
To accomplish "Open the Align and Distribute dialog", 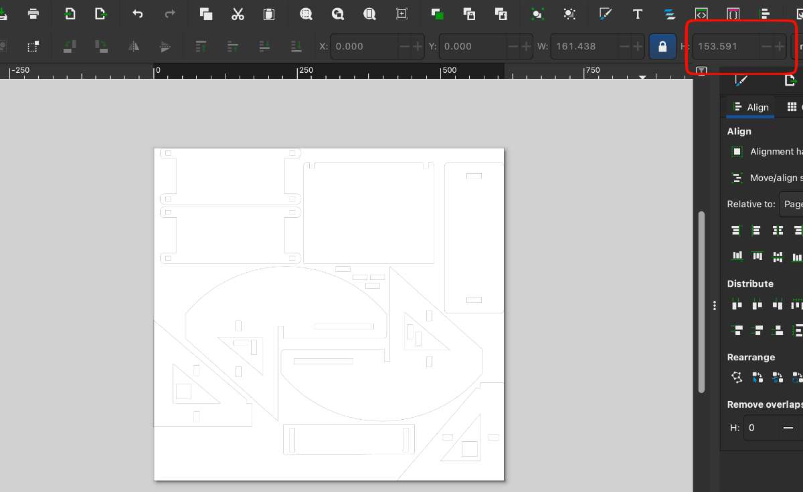I will (766, 13).
